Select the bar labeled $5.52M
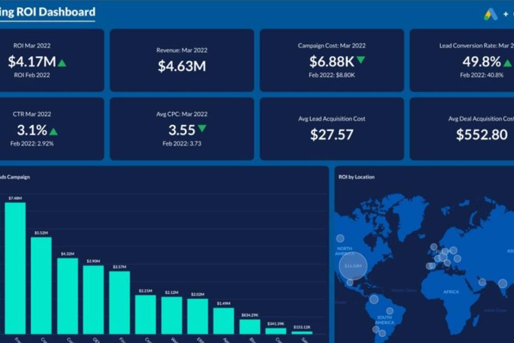Screen dimensions: 514x343 pos(41,285)
